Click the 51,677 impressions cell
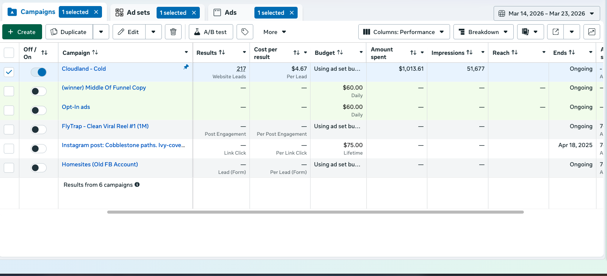The width and height of the screenshot is (607, 276). pyautogui.click(x=475, y=69)
